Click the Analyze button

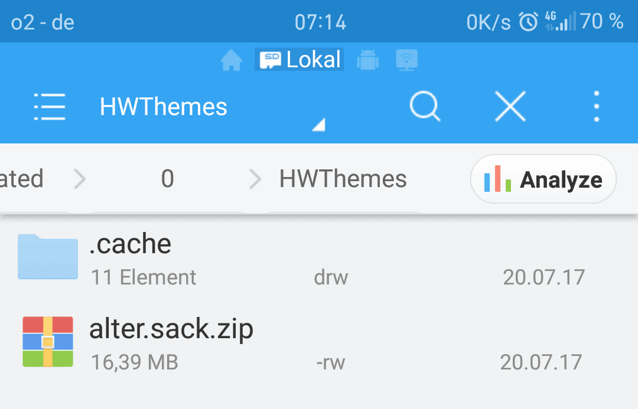click(543, 179)
